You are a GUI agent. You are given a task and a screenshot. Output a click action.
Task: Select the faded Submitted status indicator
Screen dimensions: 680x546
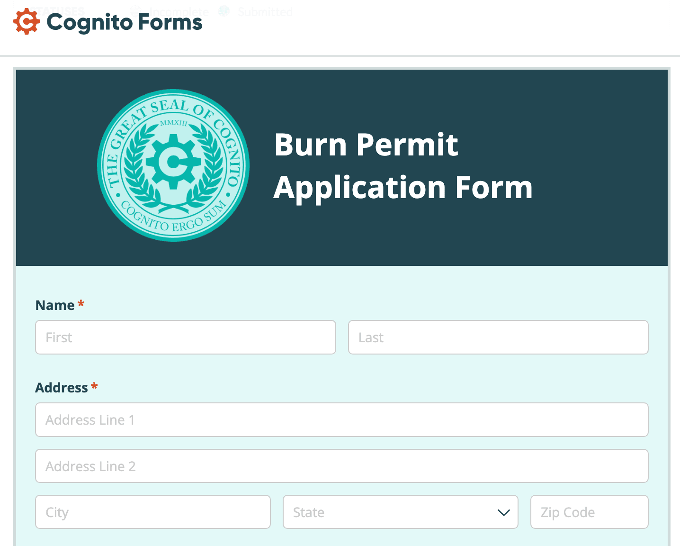point(265,11)
